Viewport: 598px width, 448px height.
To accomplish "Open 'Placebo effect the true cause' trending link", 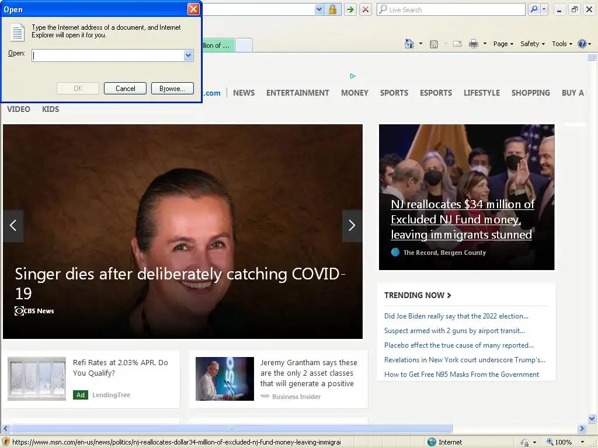I will [x=459, y=345].
